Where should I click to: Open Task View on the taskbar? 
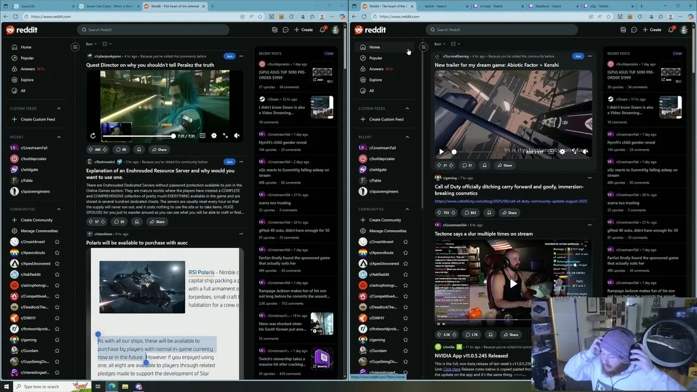(98, 387)
